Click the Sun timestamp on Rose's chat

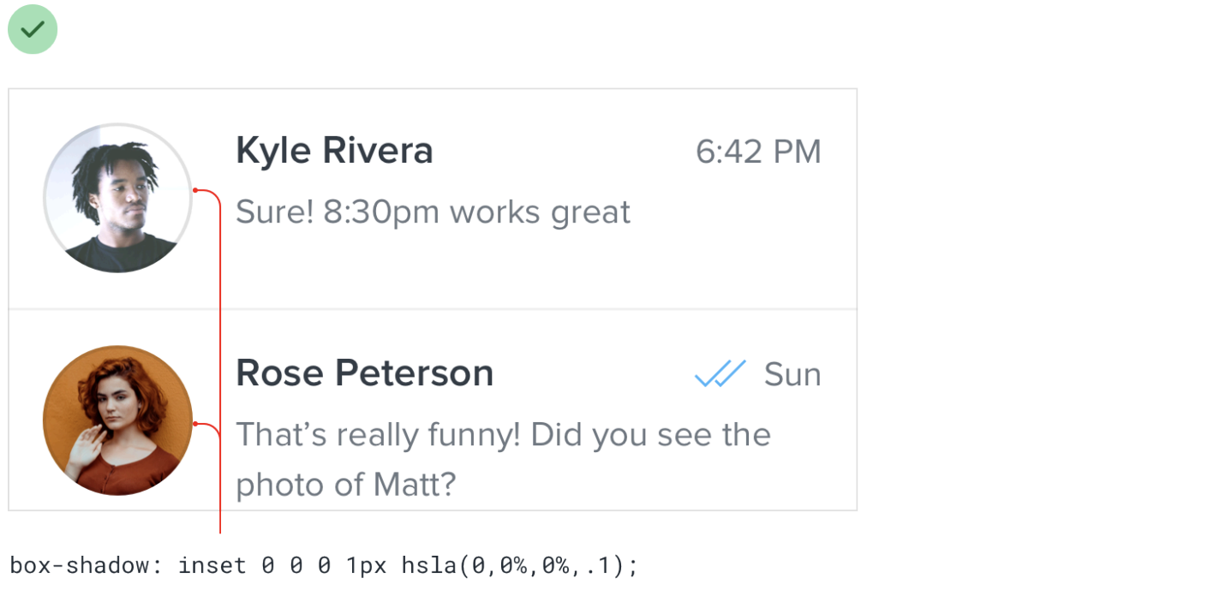[792, 375]
